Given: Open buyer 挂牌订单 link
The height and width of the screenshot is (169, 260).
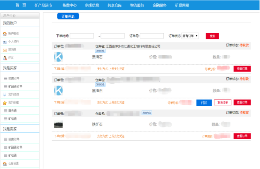Looking at the screenshot, I should [14, 78].
